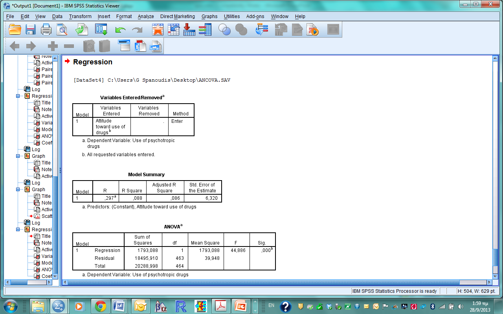This screenshot has width=503, height=314.
Task: Click the Insert Heading icon
Action: (124, 46)
